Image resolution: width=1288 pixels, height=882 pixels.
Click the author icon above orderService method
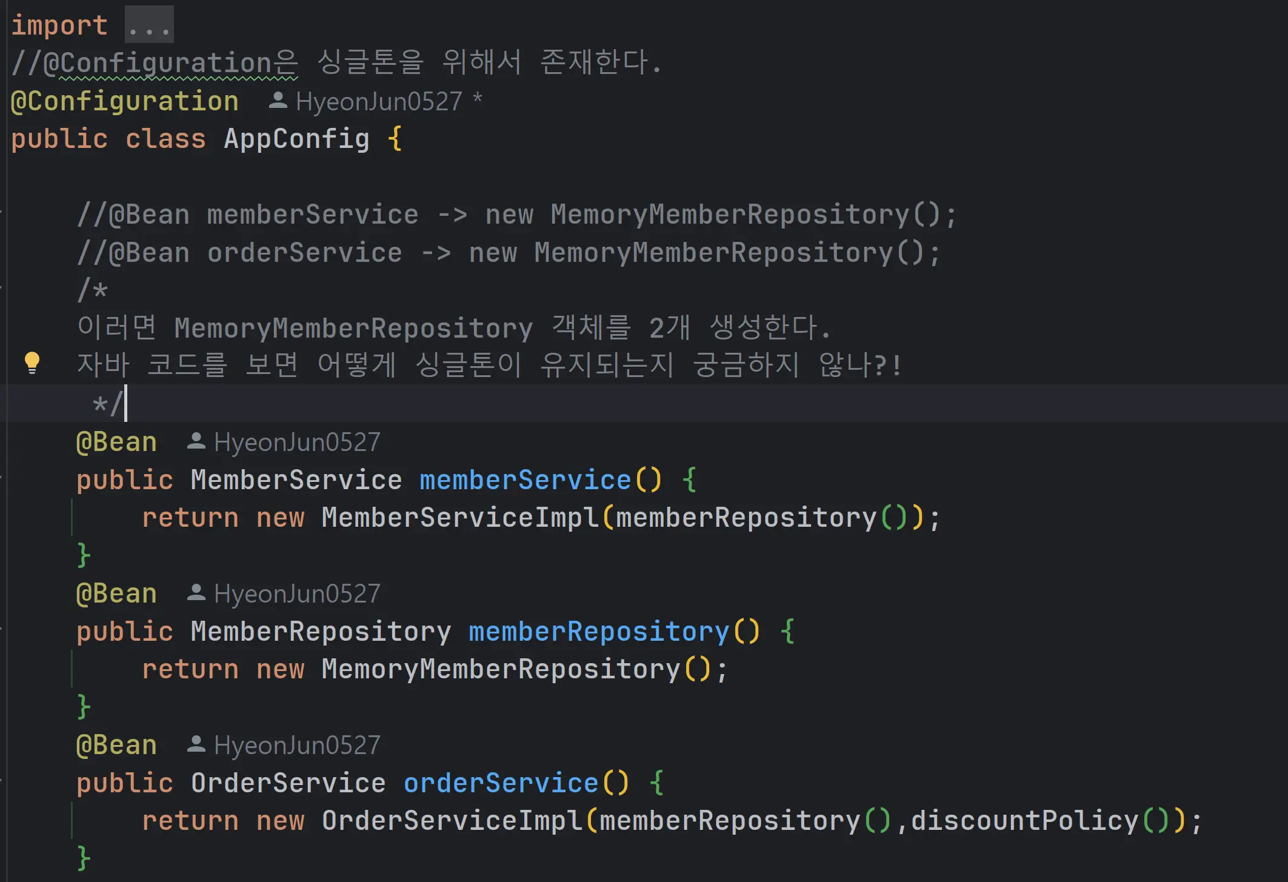[x=196, y=744]
